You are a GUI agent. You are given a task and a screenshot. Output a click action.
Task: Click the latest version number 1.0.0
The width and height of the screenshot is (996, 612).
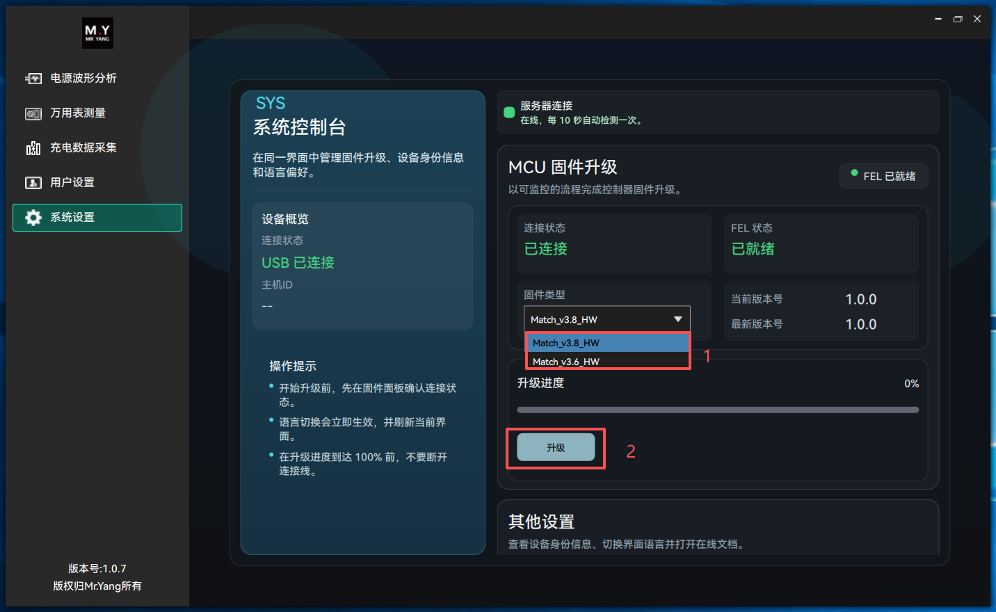point(860,325)
